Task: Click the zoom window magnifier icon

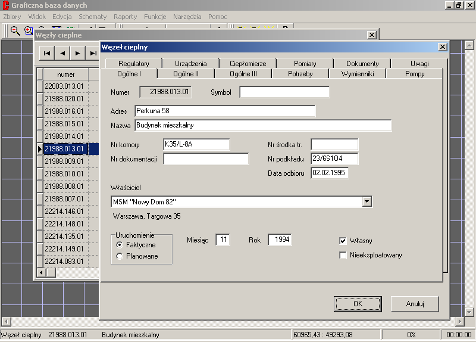Action: 28,31
